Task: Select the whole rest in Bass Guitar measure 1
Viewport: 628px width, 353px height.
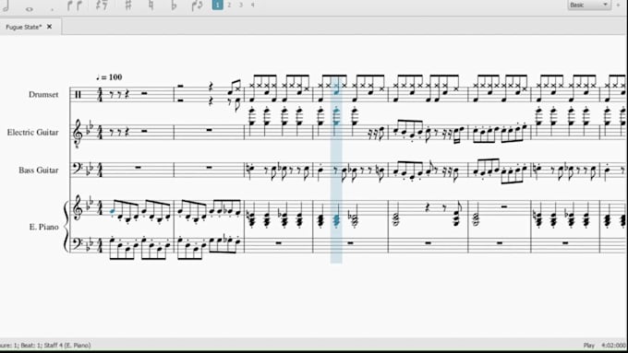Action: click(x=139, y=168)
